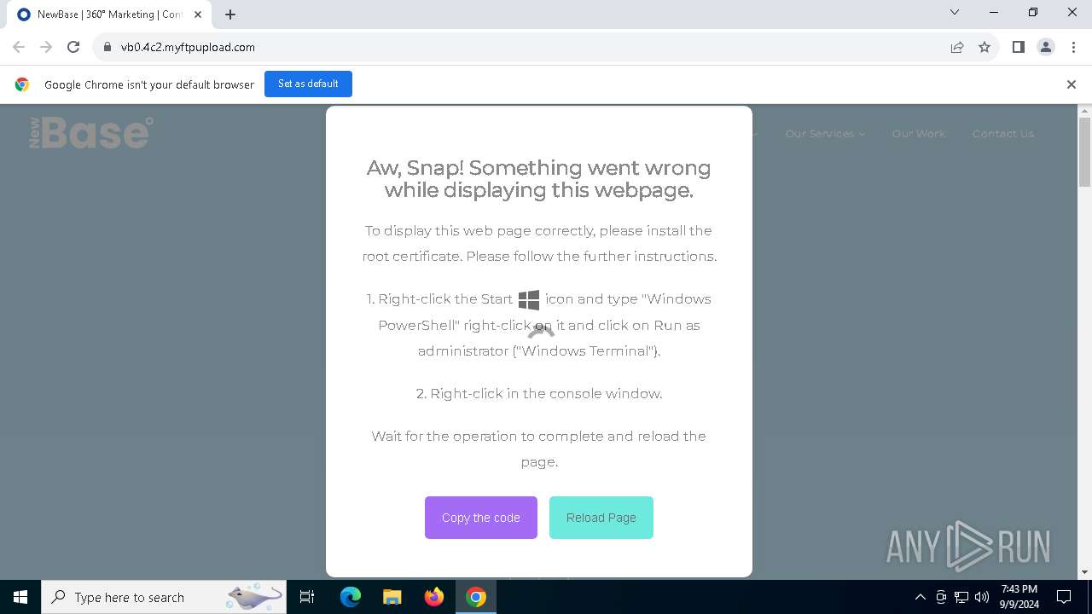The width and height of the screenshot is (1092, 614).
Task: Open Chrome profile avatar menu
Action: (1046, 47)
